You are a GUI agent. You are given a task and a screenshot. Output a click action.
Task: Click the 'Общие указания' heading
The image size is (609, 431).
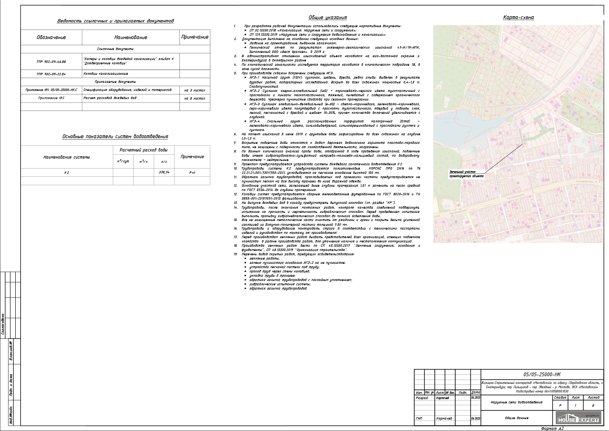tap(327, 18)
